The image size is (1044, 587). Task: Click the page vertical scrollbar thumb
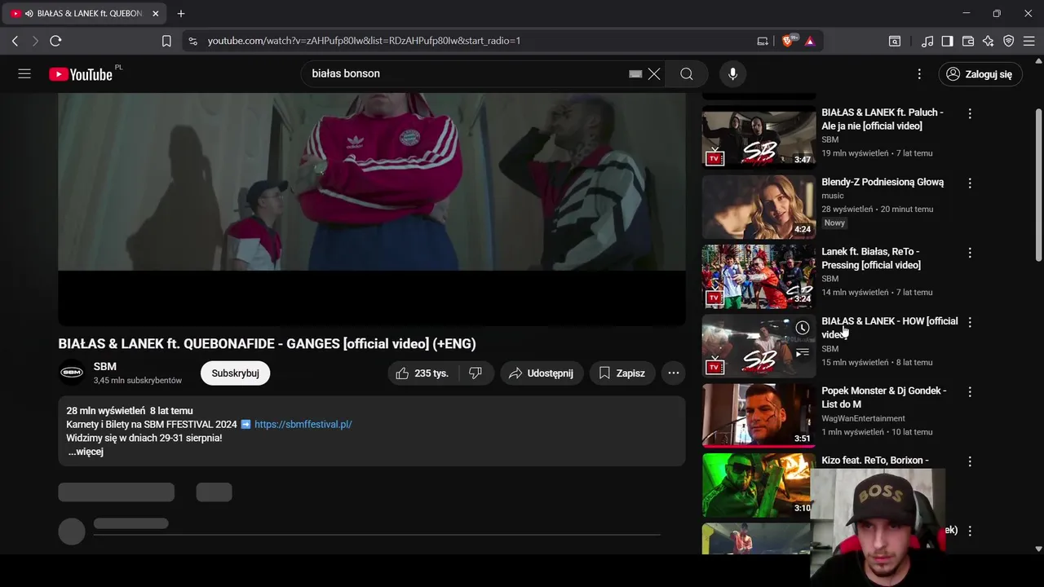[x=1038, y=185]
